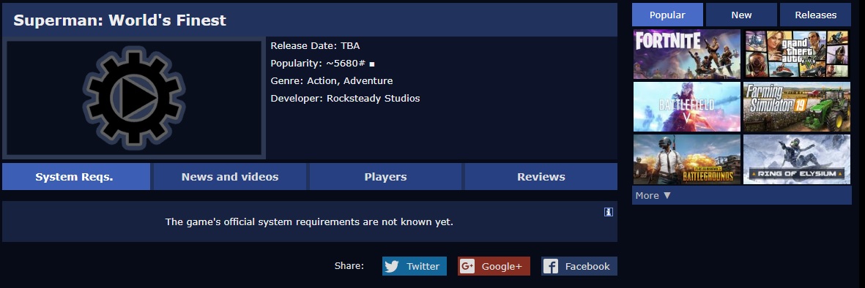Open the PUBG Battlegrounds thumbnail
Viewport: 865px width, 288px height.
687,159
